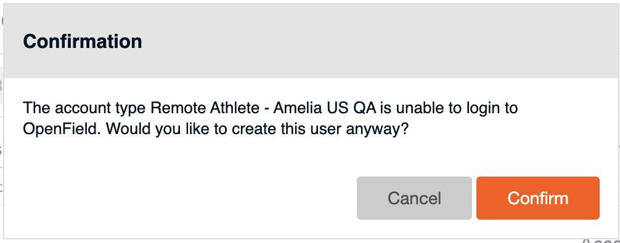Click the empty footer area left of Cancel
The width and height of the screenshot is (620, 243).
pos(178,198)
